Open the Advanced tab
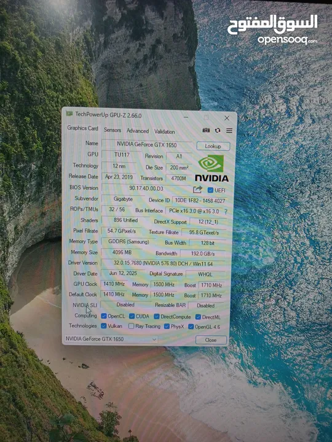Image resolution: width=332 pixels, height=442 pixels. (x=138, y=131)
